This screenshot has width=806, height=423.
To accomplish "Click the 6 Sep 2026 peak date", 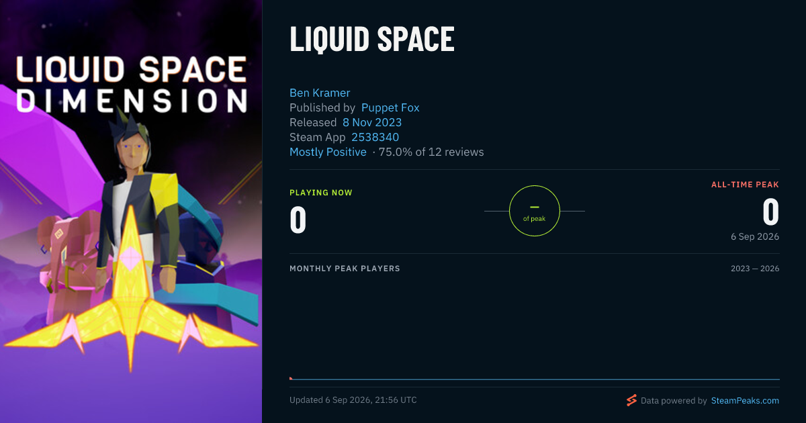I will click(755, 237).
